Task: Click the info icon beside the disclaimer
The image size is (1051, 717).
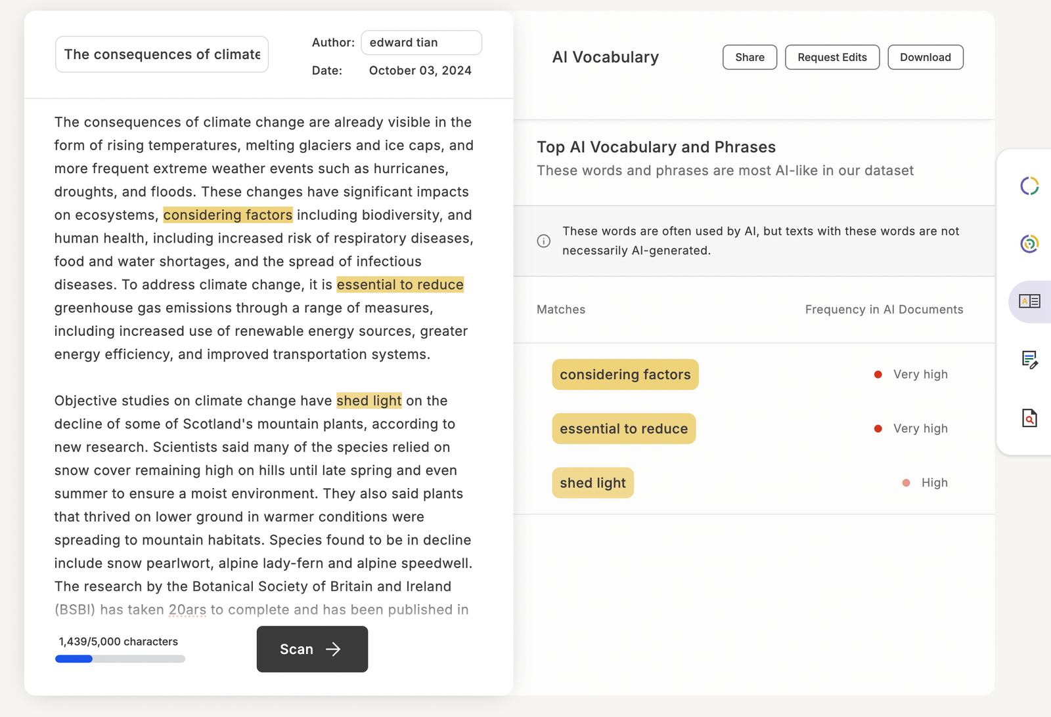Action: tap(544, 241)
